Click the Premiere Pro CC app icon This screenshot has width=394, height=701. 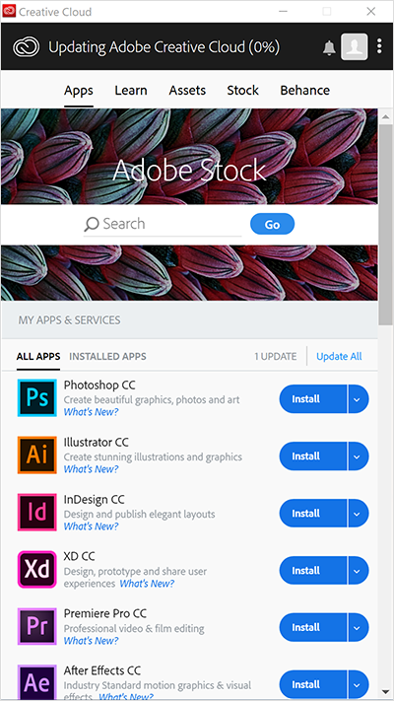click(37, 626)
